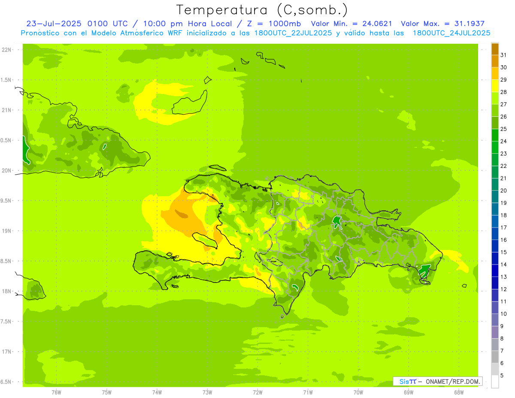This screenshot has height=398, width=515.
Task: Click the '1800UTC_22JUL2025' initialization time
Action: (x=293, y=33)
